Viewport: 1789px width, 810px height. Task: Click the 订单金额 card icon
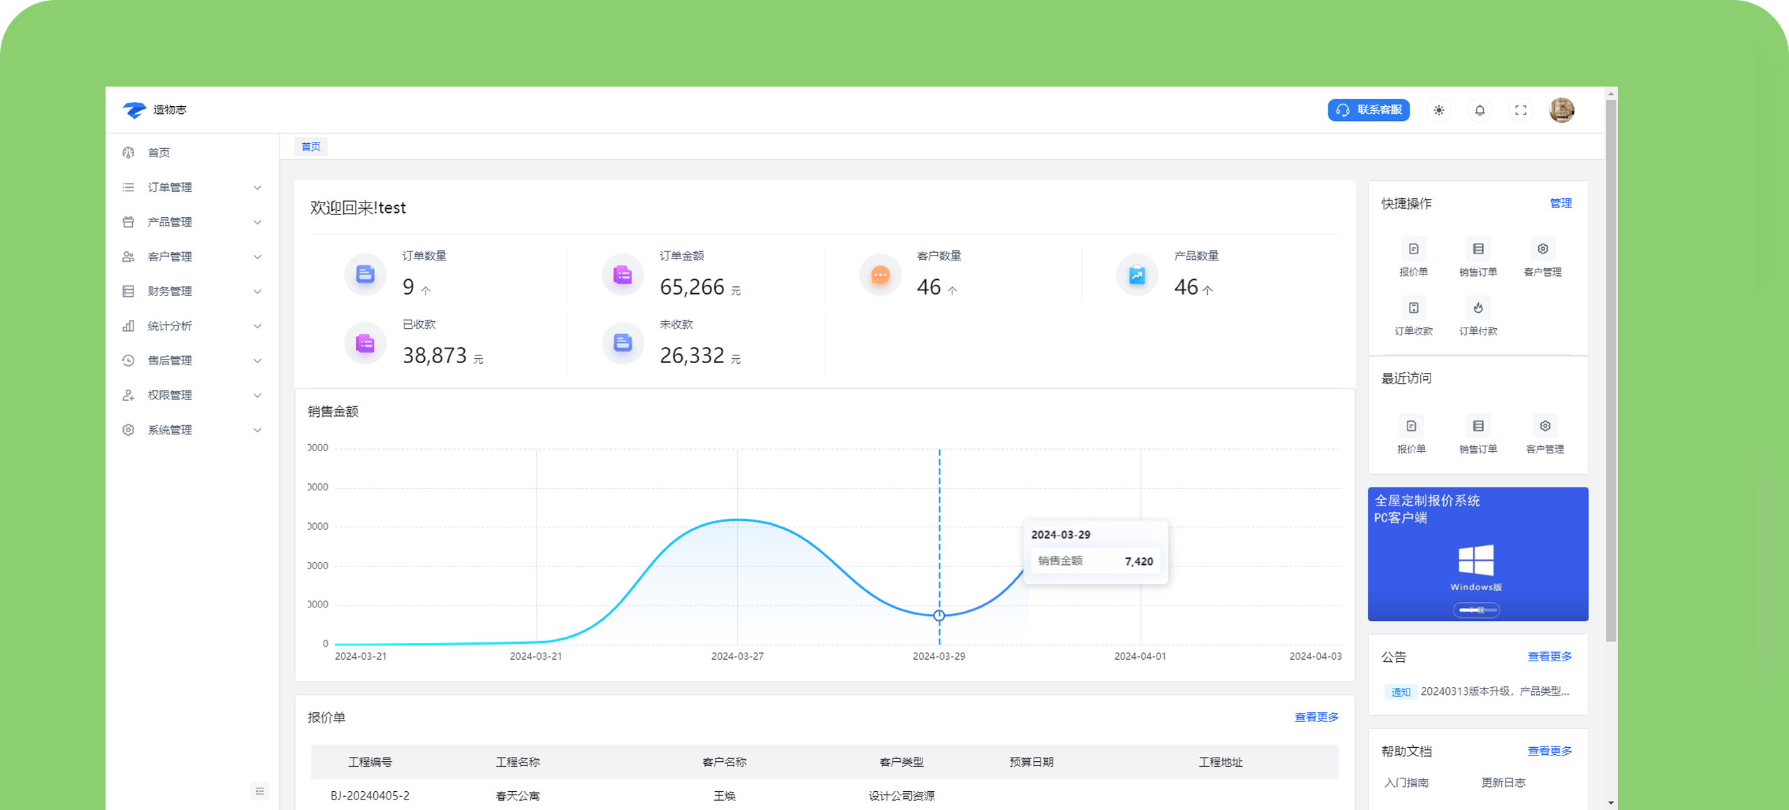click(623, 274)
